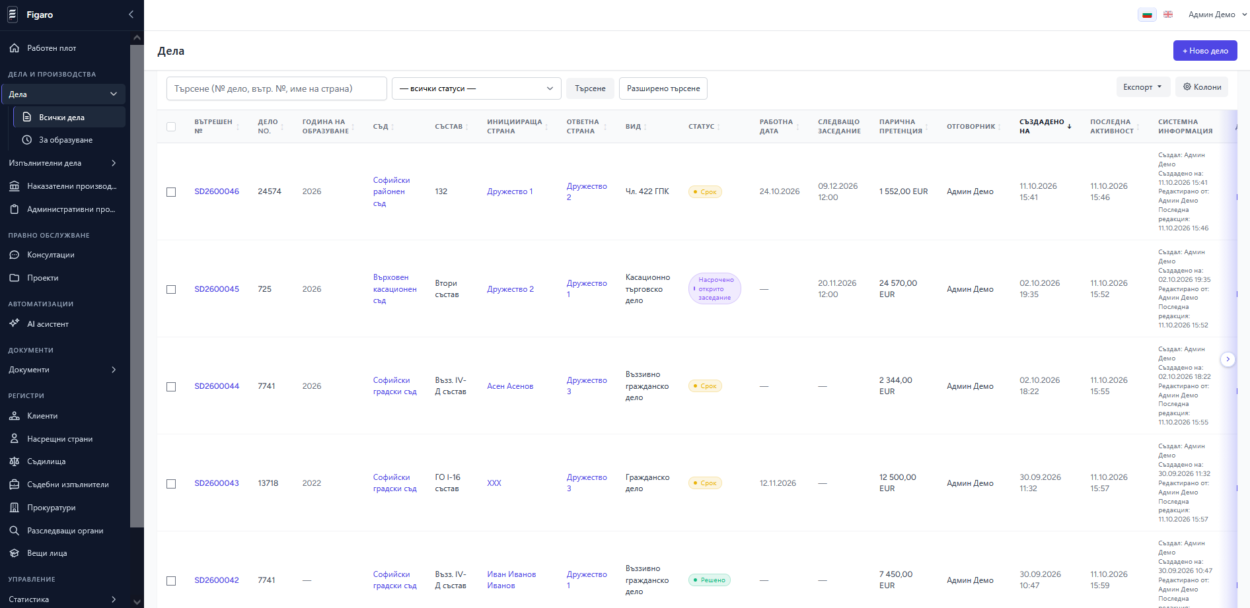This screenshot has height=608, width=1250.
Task: Click the case search input field
Action: (277, 88)
